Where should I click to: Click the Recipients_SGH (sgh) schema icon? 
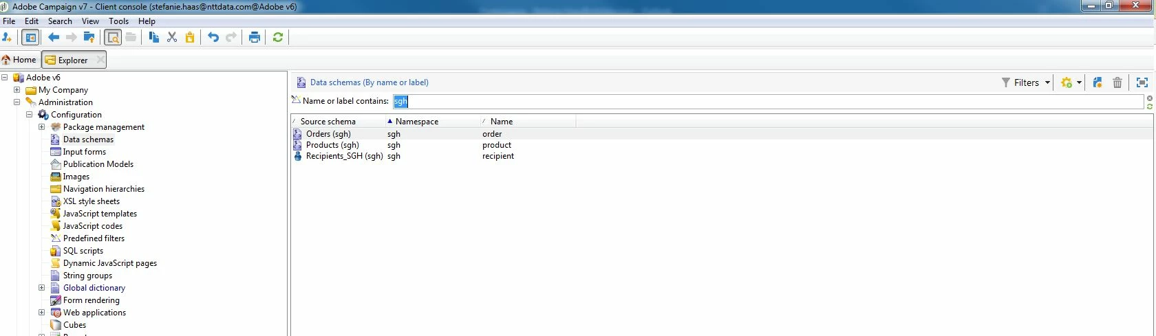click(x=297, y=156)
